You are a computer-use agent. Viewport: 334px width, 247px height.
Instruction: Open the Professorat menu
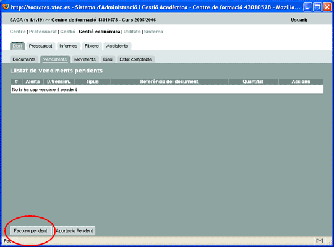43,32
